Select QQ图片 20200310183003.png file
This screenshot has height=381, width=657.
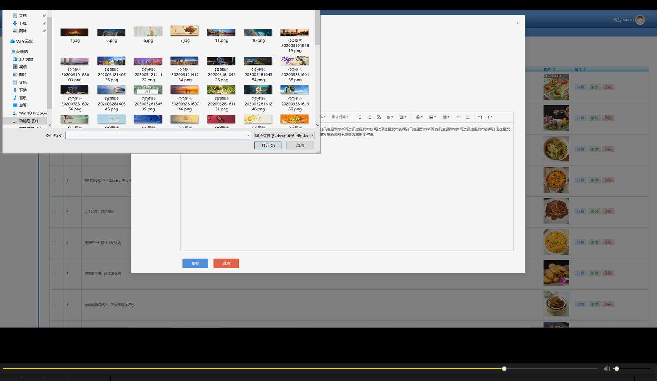click(x=75, y=69)
